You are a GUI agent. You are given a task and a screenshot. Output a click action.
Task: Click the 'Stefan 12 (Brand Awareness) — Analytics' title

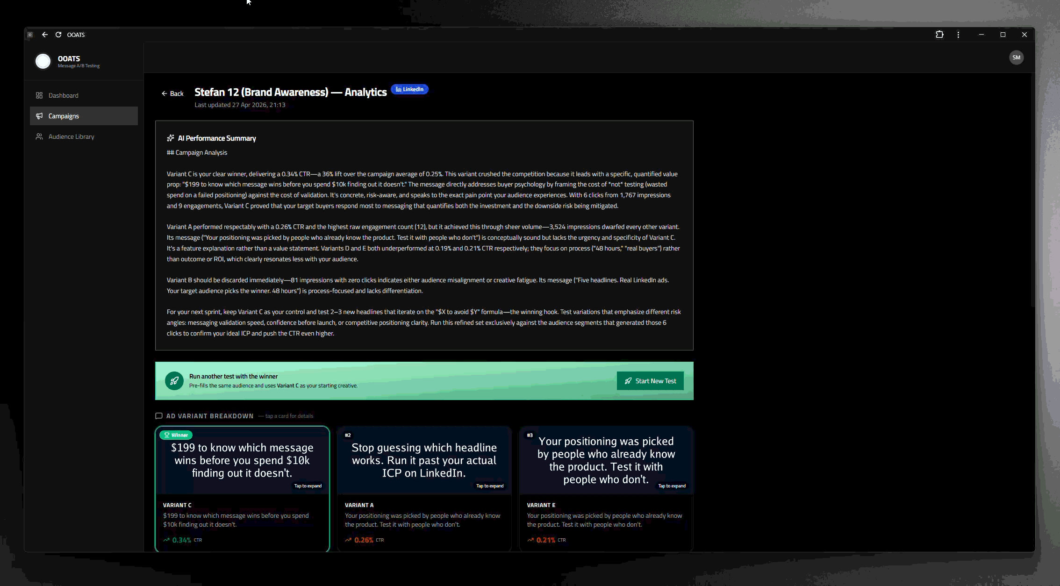pos(291,92)
